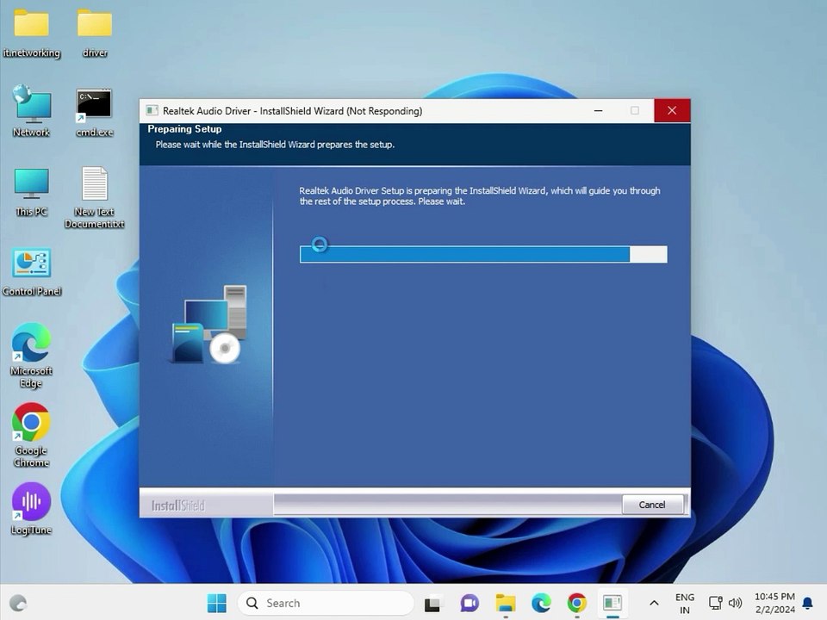Open the Chat app on taskbar
The width and height of the screenshot is (827, 620).
click(x=469, y=603)
